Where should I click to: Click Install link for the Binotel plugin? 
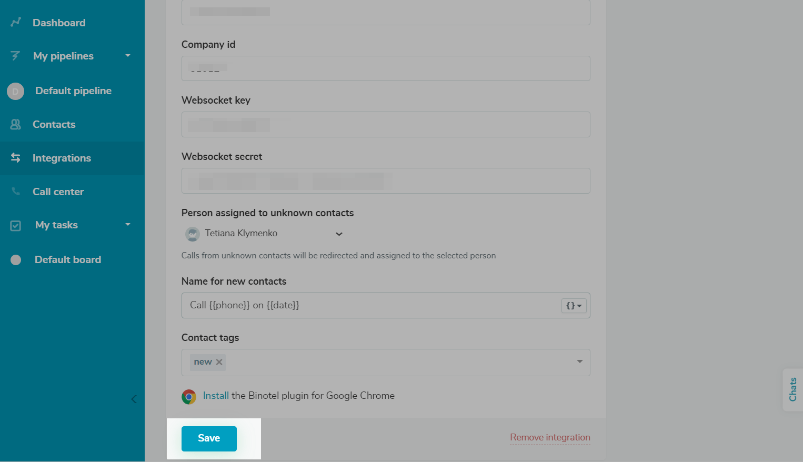(x=216, y=396)
